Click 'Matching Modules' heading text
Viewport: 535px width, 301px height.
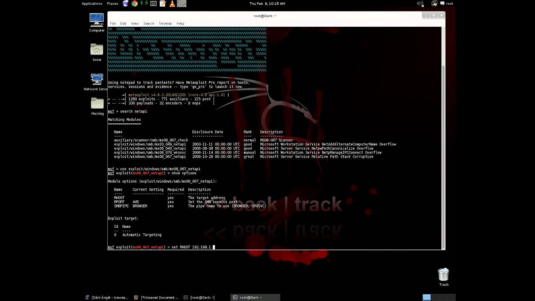tap(124, 120)
